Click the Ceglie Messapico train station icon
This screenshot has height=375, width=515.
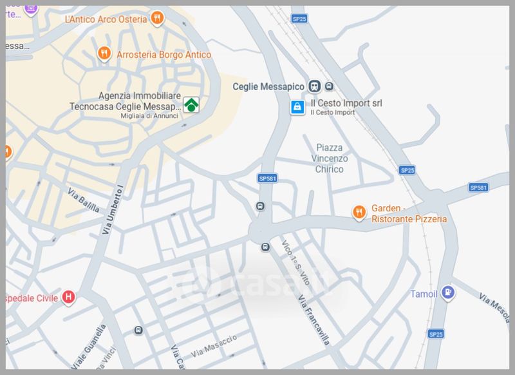[314, 86]
